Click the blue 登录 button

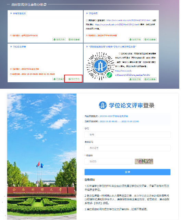pyautogui.click(x=128, y=172)
